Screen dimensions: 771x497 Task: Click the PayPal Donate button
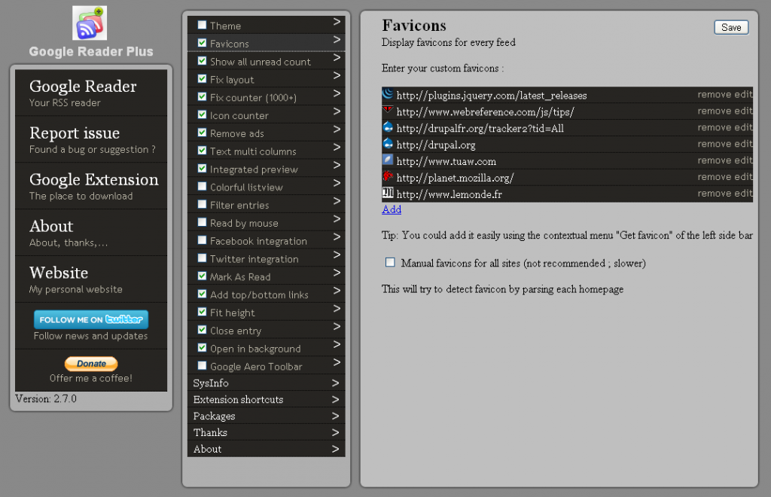pyautogui.click(x=91, y=364)
